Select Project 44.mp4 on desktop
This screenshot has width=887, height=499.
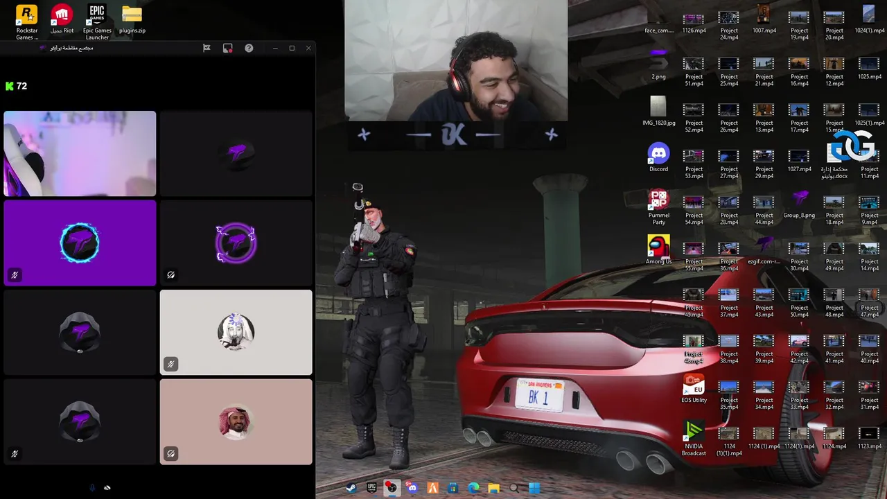click(764, 210)
